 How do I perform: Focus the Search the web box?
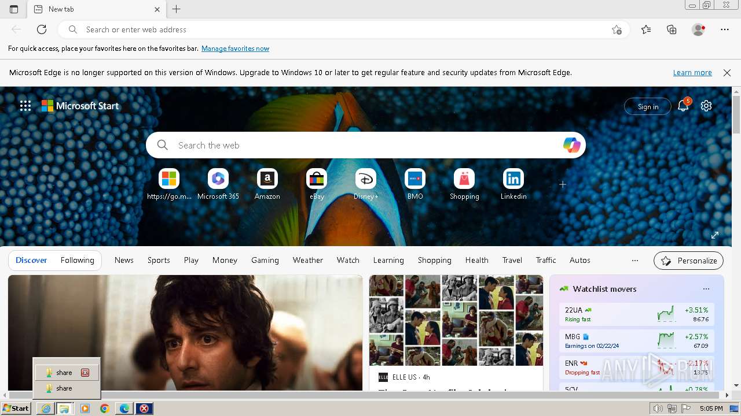coord(365,145)
